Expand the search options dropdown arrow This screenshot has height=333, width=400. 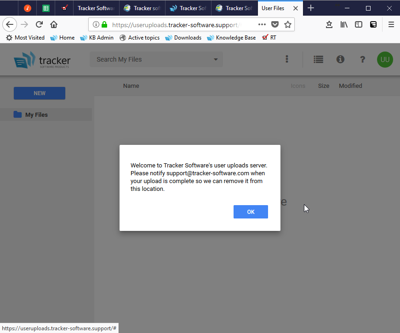coord(216,59)
